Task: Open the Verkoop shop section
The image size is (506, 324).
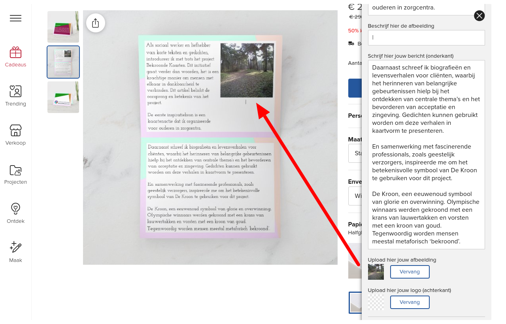Action: 15,135
